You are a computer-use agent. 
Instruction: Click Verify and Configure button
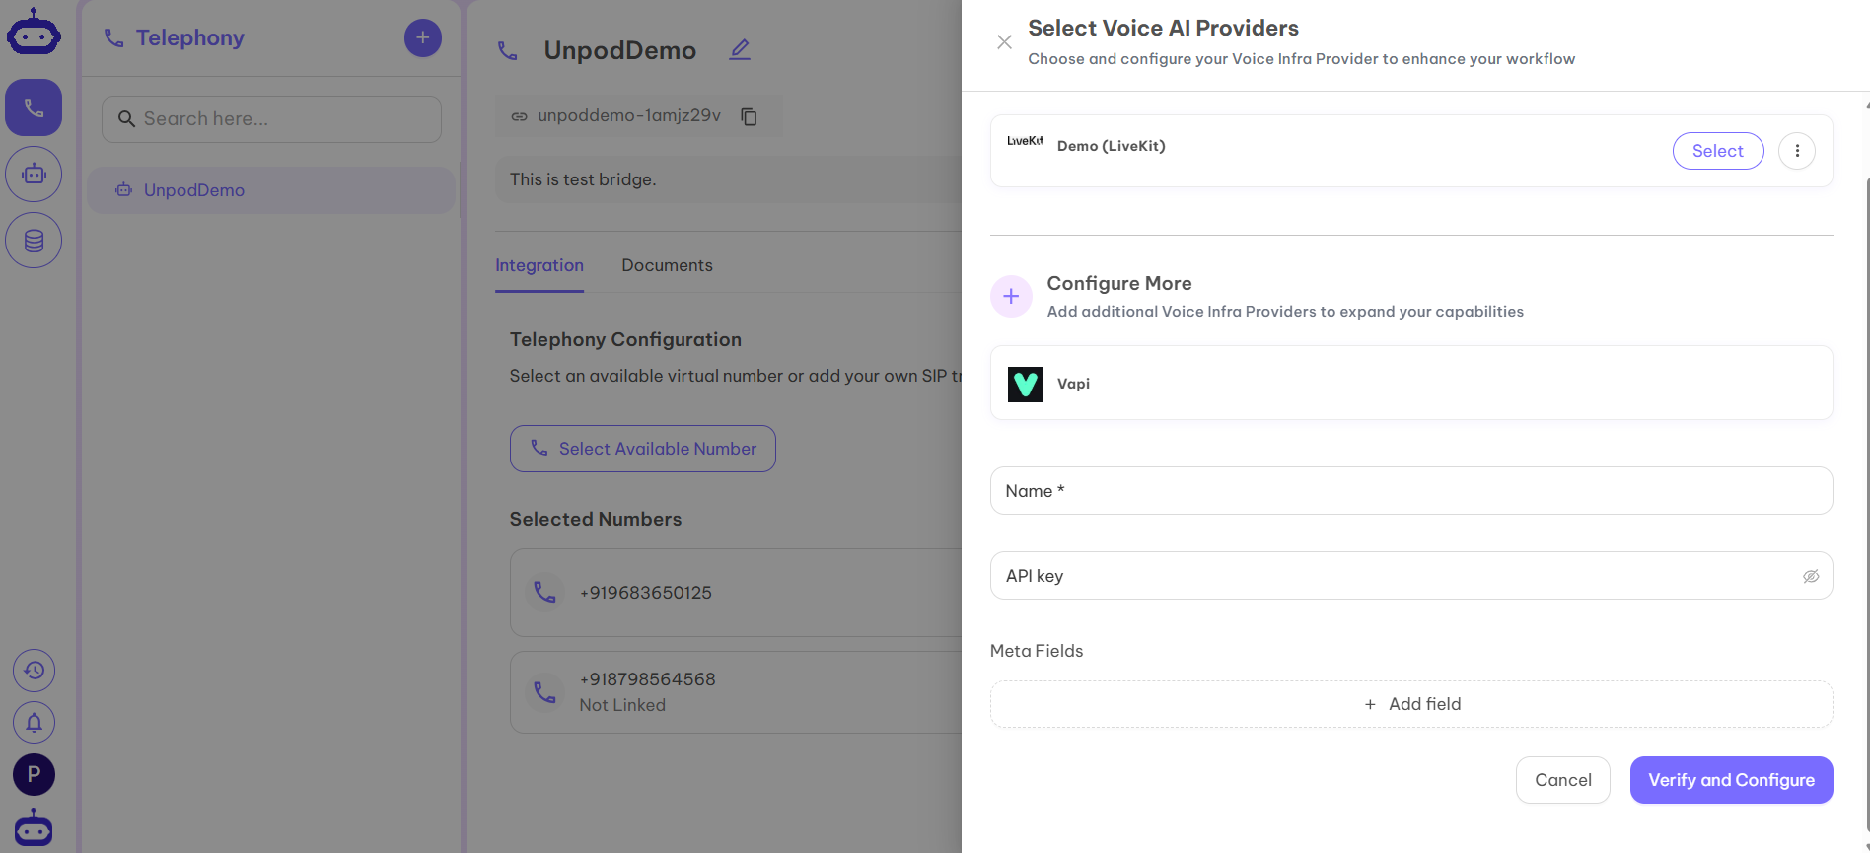coord(1731,780)
